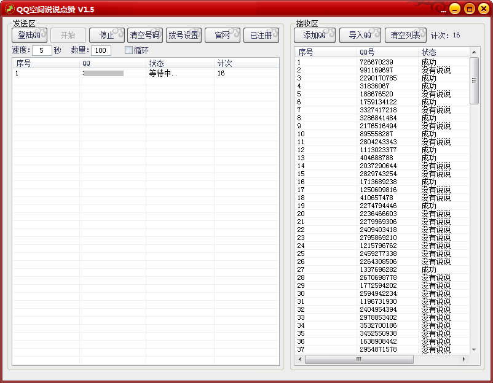
Task: Click the 登陆QQ login button
Action: [x=30, y=35]
